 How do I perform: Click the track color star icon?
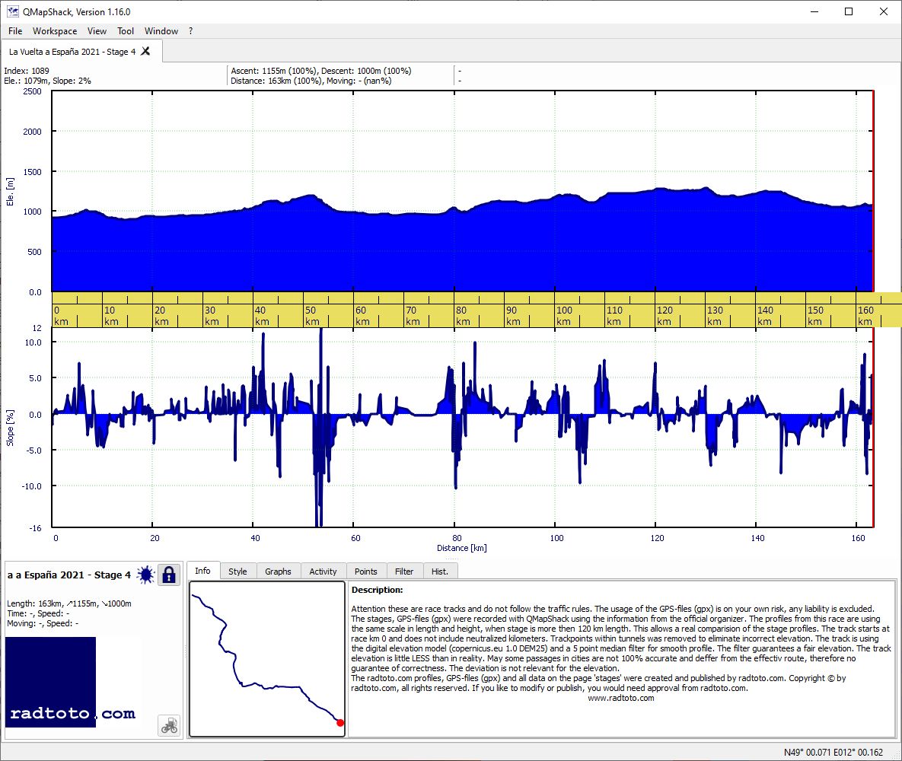point(146,575)
